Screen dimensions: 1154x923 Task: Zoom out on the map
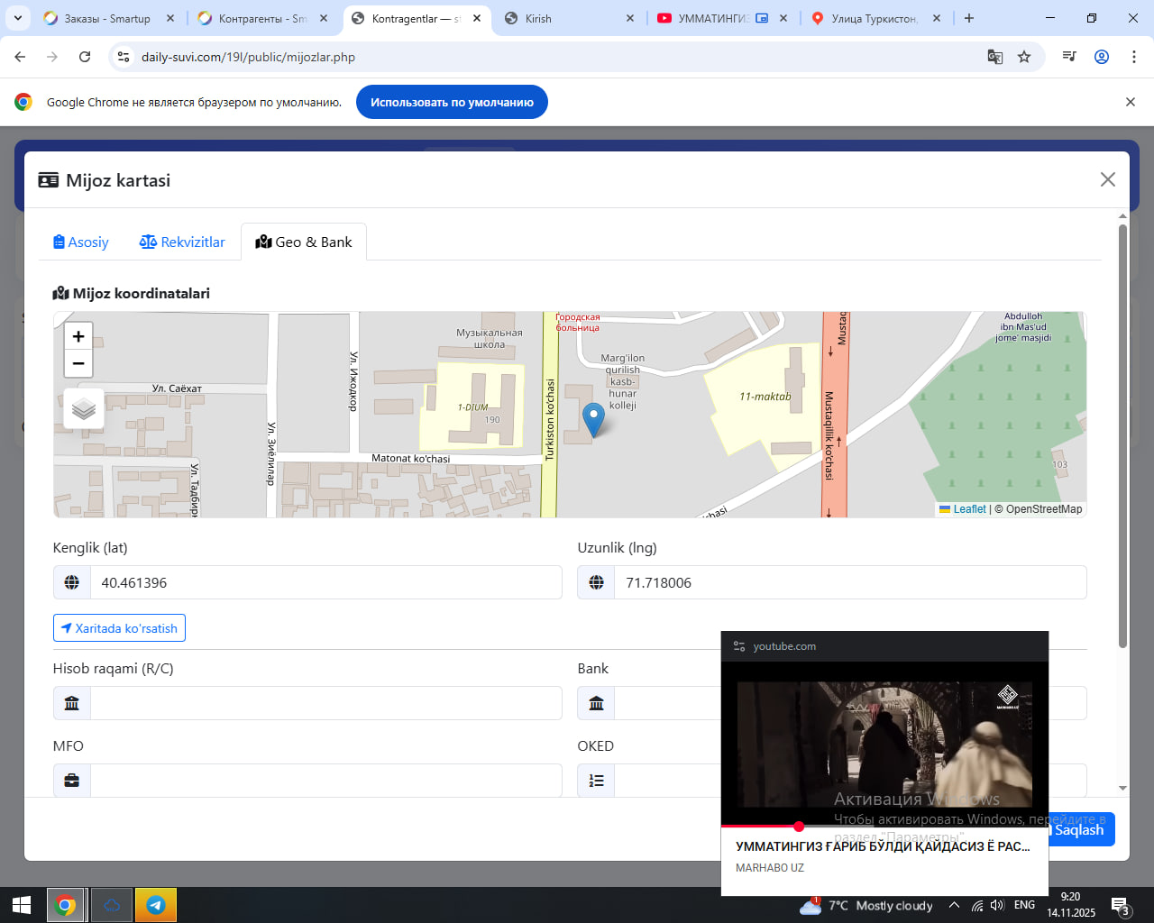78,363
